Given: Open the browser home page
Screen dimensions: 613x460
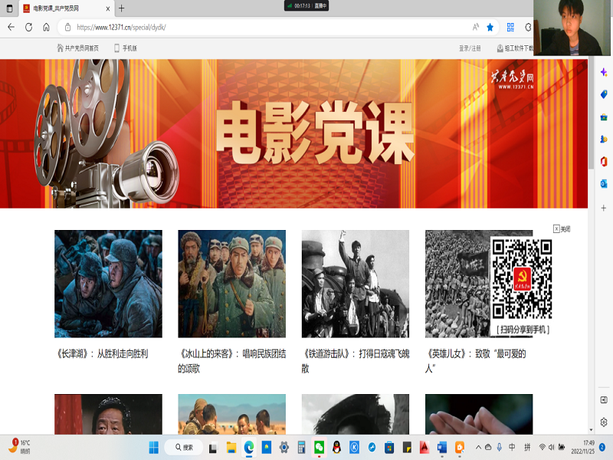Looking at the screenshot, I should pyautogui.click(x=46, y=27).
